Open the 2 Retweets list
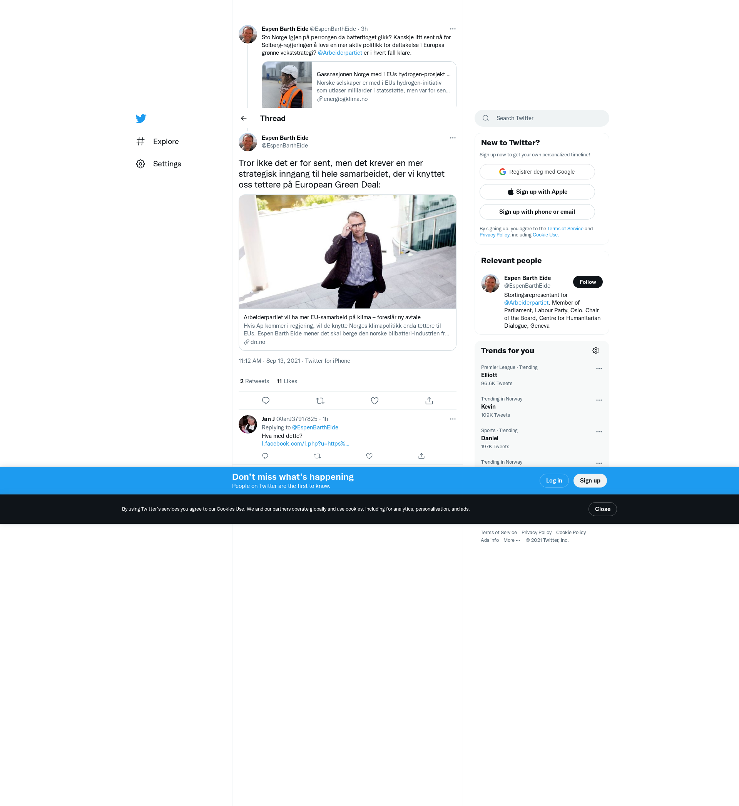Image resolution: width=739 pixels, height=806 pixels. click(254, 381)
